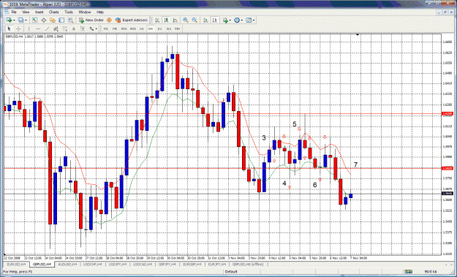Viewport: 457px width, 277px height.
Task: Switch timeframe to MN
Action: point(177,29)
